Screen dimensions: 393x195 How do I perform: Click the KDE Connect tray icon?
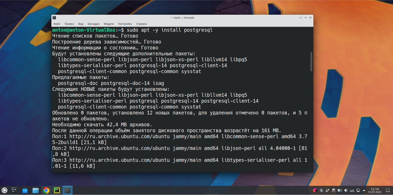[x=327, y=190]
